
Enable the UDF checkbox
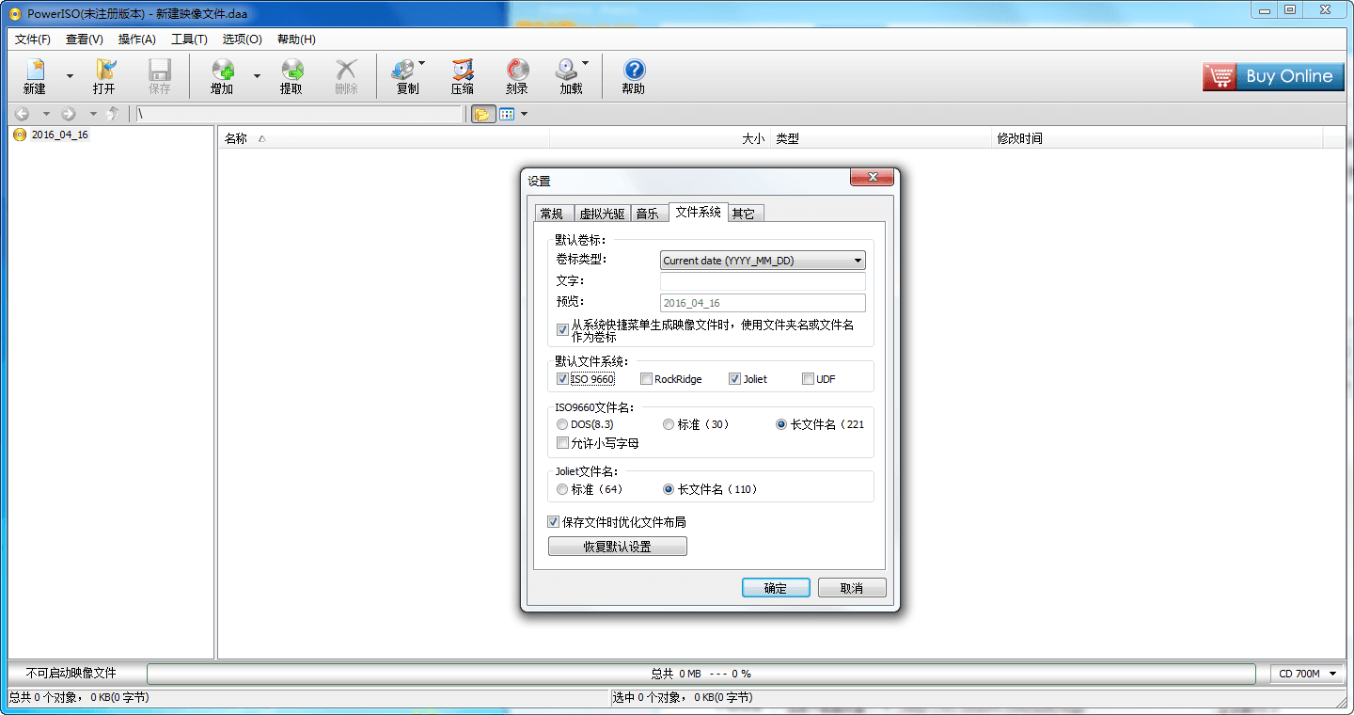(x=808, y=379)
